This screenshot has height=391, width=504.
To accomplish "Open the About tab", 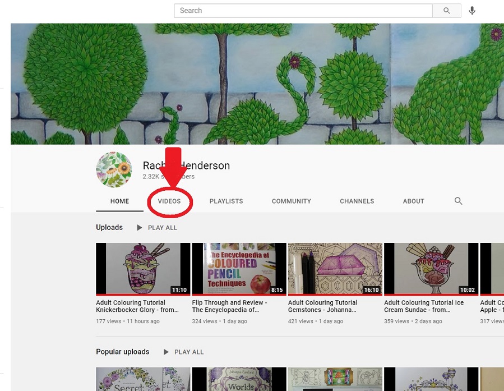I will pyautogui.click(x=413, y=201).
